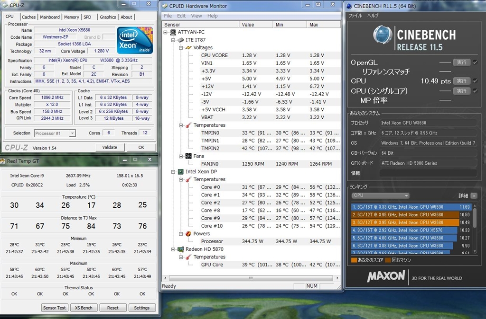Click the Intel Xeon inside logo

point(135,41)
